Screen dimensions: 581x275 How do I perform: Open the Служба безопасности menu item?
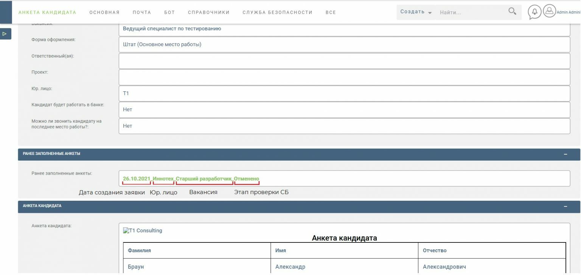point(278,12)
